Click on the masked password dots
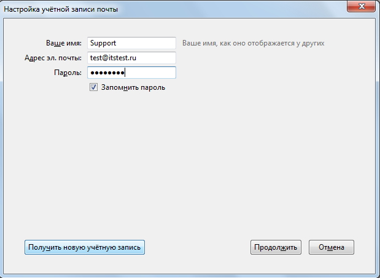 click(x=107, y=73)
